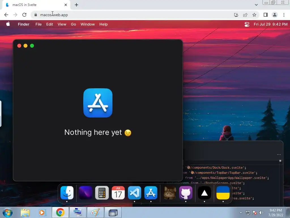Click the Nothing here yet text

coord(98,132)
